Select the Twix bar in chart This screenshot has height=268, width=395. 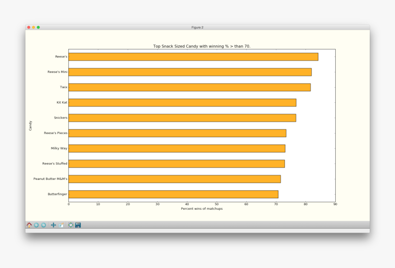[x=189, y=87]
